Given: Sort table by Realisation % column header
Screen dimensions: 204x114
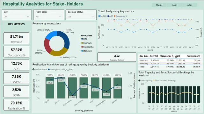Looking at the screenshot, I should point(193,56).
